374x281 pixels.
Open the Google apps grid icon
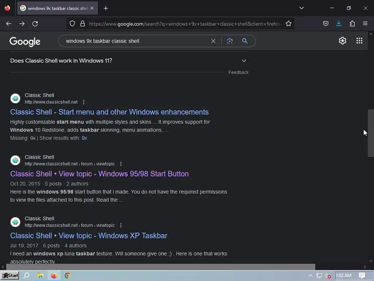tap(359, 41)
